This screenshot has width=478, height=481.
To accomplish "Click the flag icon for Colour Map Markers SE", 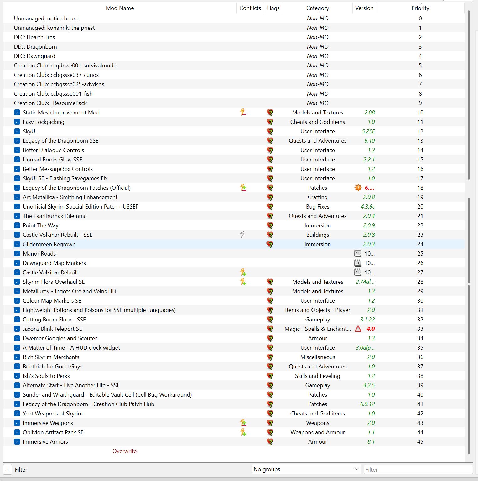I will (x=270, y=300).
